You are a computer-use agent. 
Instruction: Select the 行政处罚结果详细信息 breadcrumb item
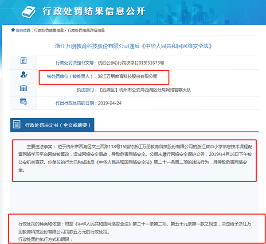click(x=86, y=31)
